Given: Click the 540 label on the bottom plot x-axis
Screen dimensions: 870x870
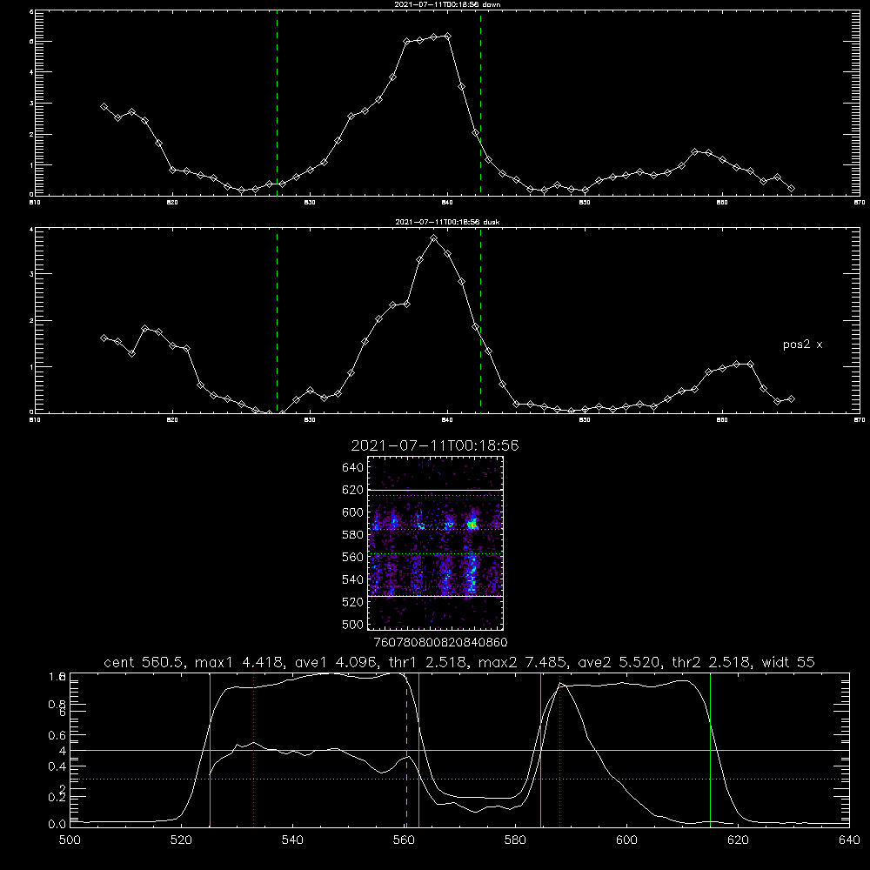Looking at the screenshot, I should 292,840.
